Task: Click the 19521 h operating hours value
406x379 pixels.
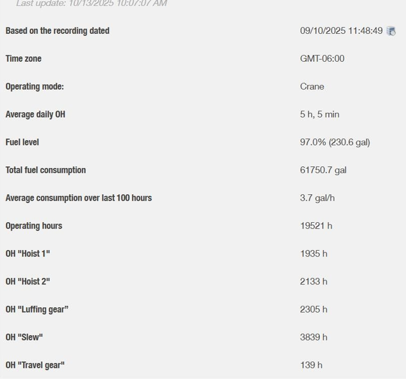Action: point(316,226)
